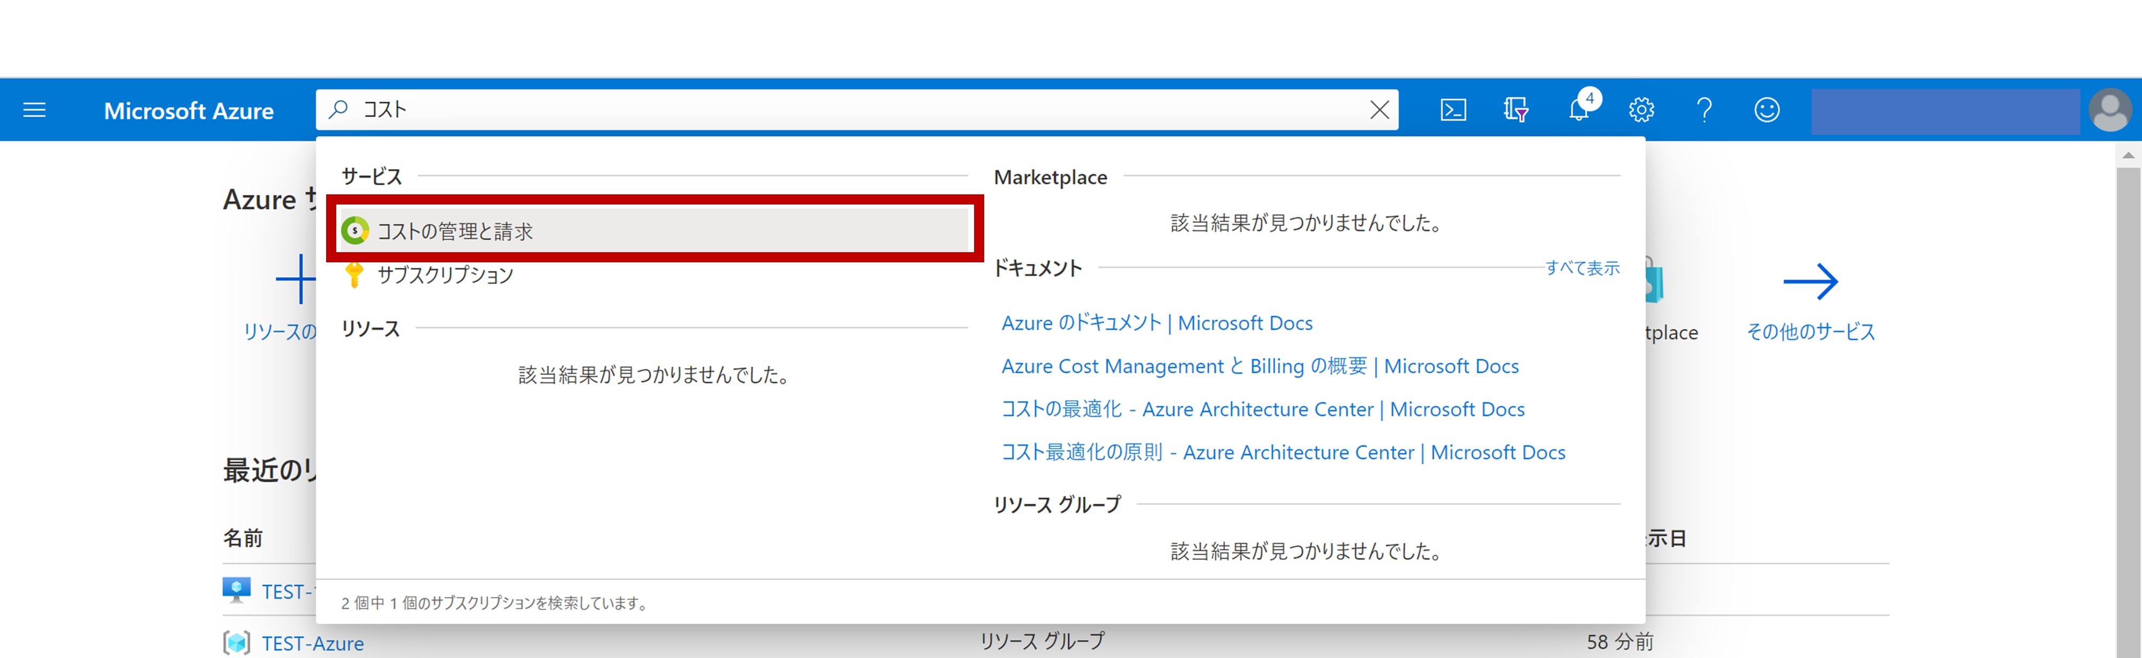Screen dimensions: 2142x658
Task: Open the TEST-Azure resource group
Action: [313, 643]
